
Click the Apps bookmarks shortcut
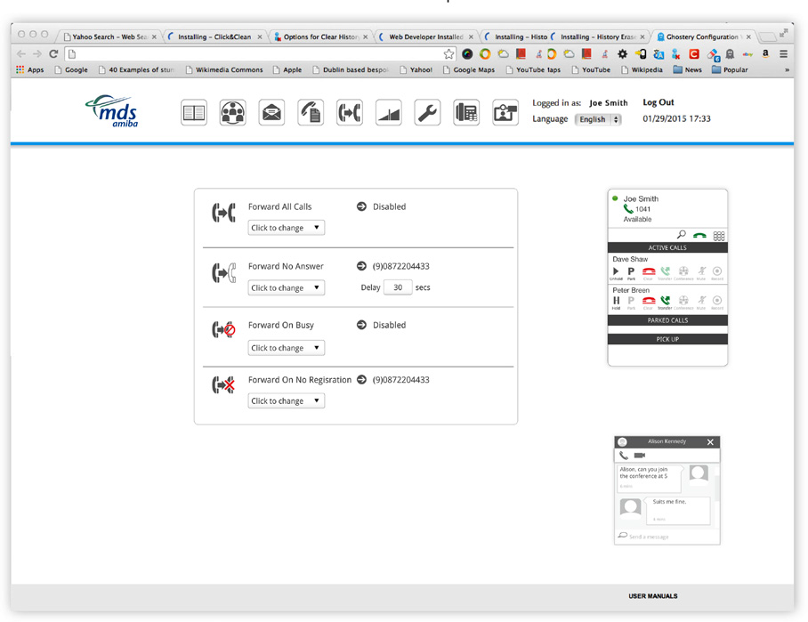click(30, 69)
